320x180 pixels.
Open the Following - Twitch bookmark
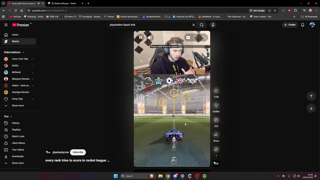tap(33, 17)
